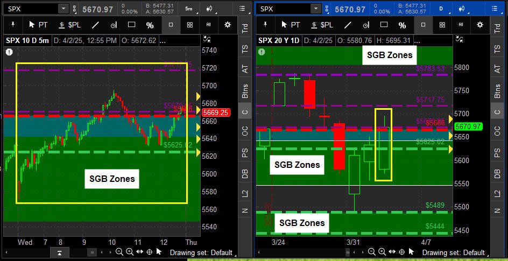Click right chart horizontal scrollbar thumb
This screenshot has width=508, height=261.
click(x=347, y=252)
